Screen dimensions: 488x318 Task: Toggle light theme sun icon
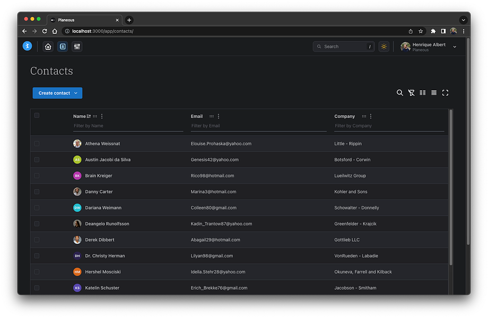(x=384, y=47)
